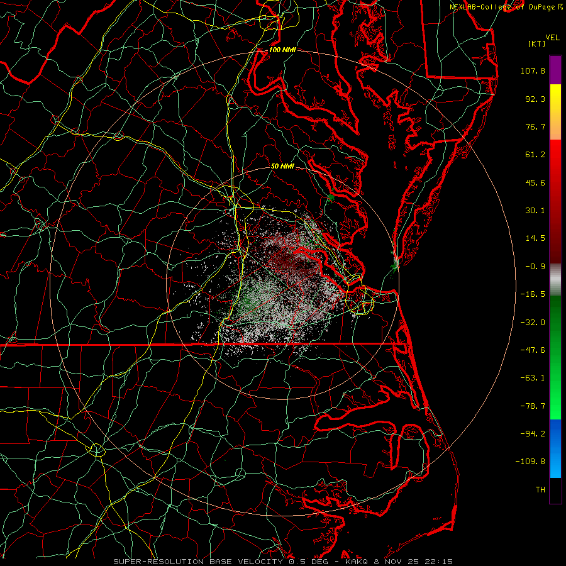The width and height of the screenshot is (566, 566).
Task: Click the 61.2 legend value
Action: click(535, 155)
